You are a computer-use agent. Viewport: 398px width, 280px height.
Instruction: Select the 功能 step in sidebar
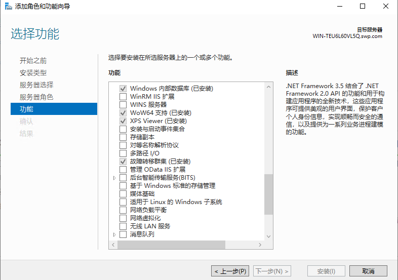pyautogui.click(x=54, y=109)
